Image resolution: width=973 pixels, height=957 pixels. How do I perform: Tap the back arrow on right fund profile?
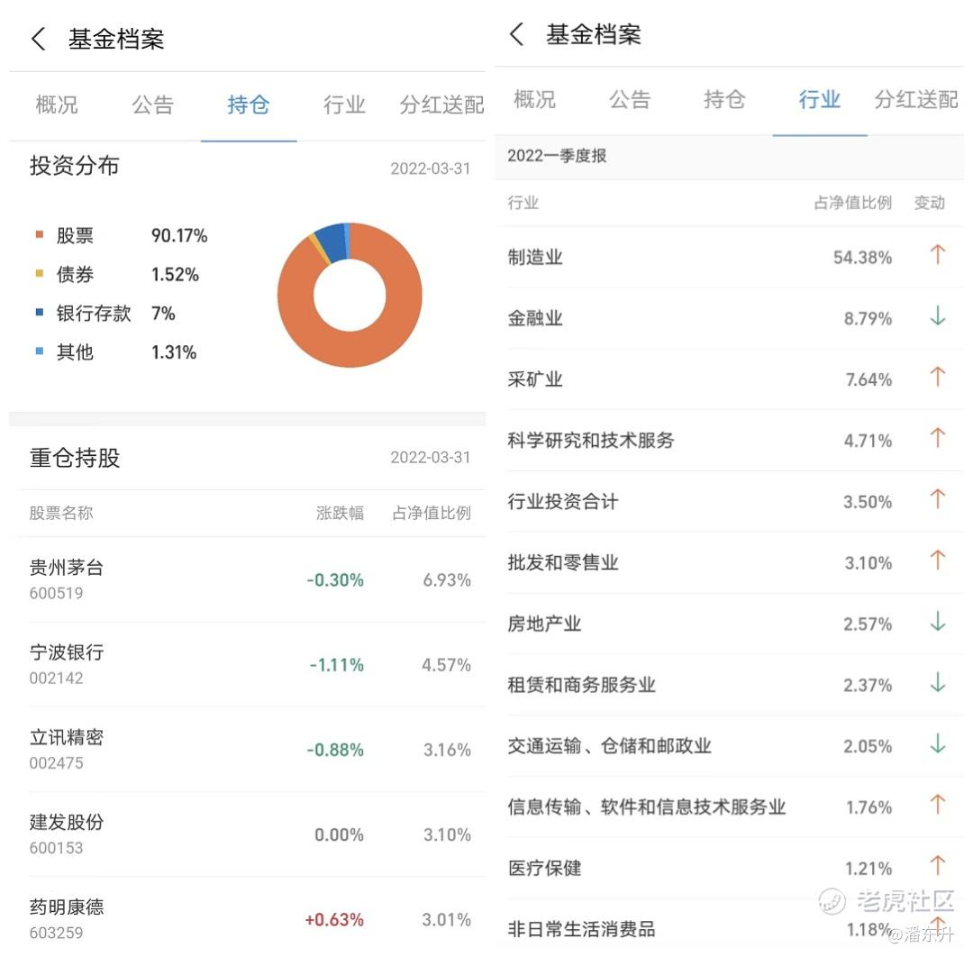point(516,33)
